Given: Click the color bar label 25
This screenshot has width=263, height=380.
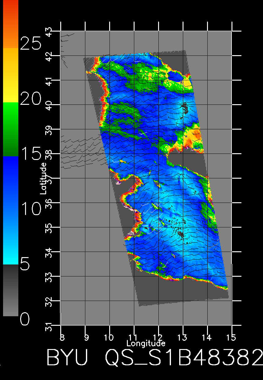Looking at the screenshot, I should [31, 43].
